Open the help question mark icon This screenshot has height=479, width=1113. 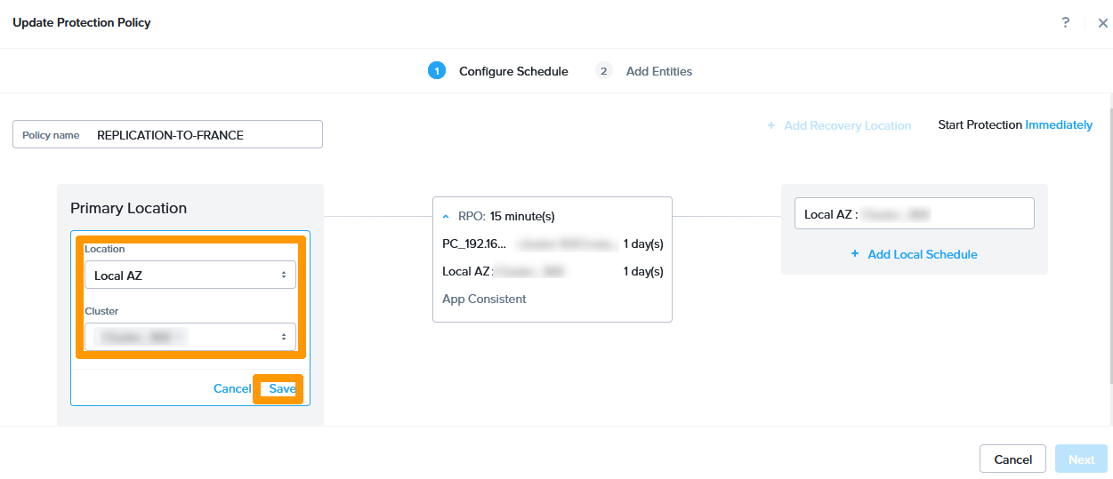pyautogui.click(x=1066, y=23)
